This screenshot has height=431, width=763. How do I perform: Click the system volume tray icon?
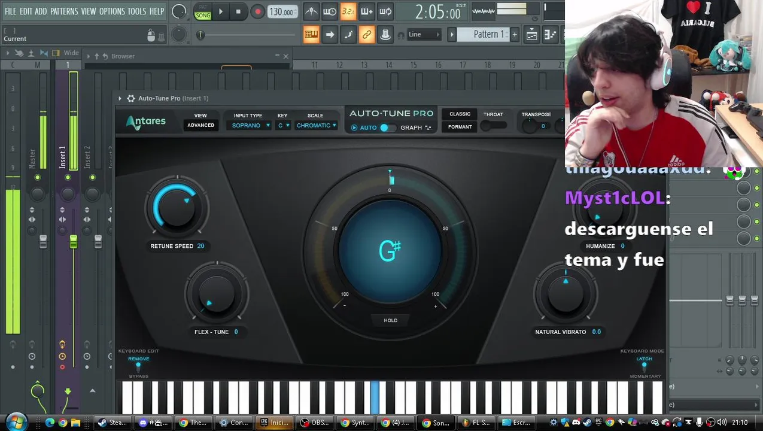722,423
